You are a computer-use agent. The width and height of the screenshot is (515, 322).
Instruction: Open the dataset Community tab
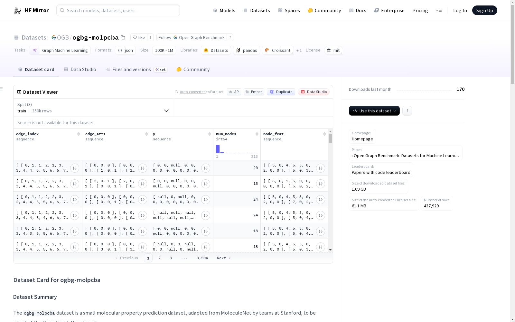pos(193,70)
